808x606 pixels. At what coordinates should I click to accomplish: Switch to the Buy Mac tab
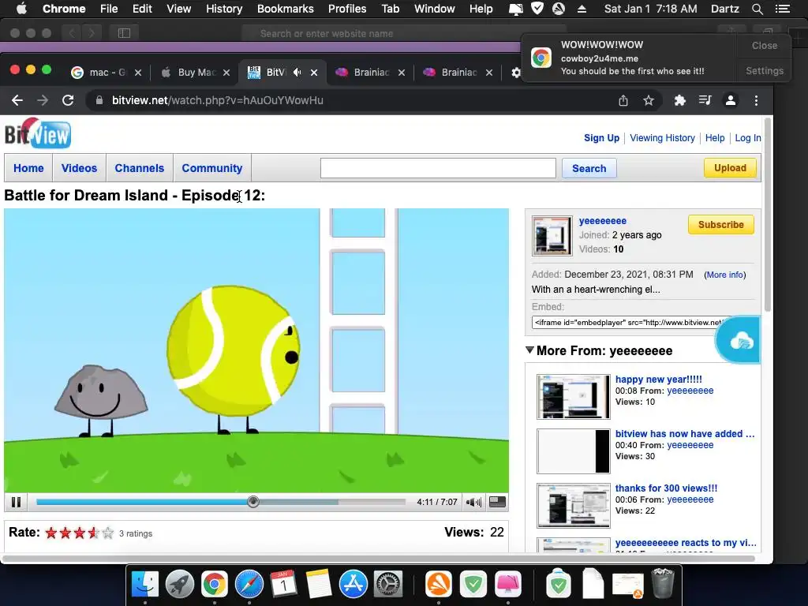195,73
